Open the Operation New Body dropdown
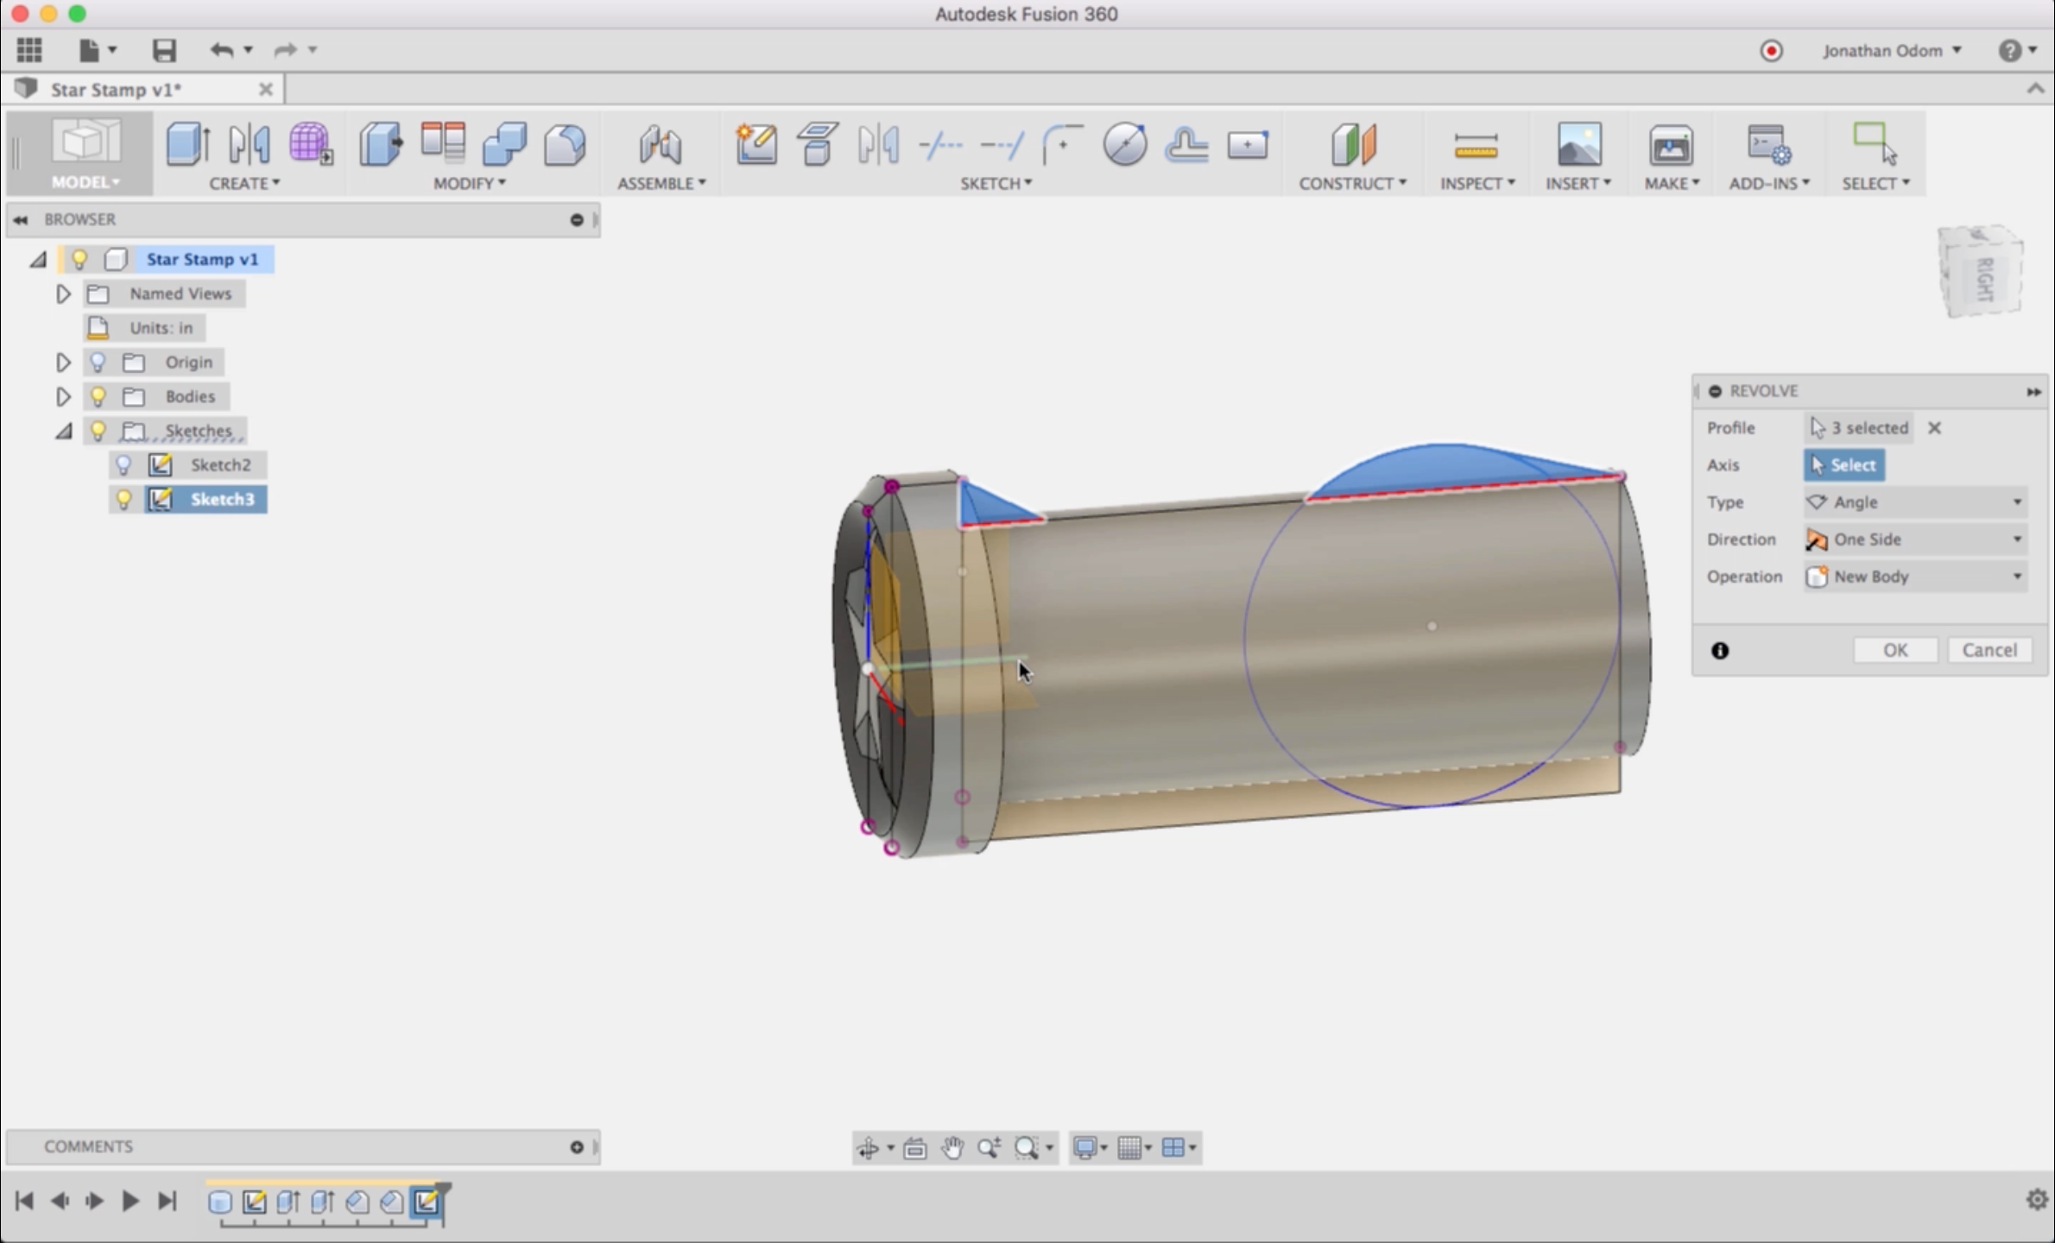Screen dimensions: 2055x1243 pyautogui.click(x=1914, y=577)
